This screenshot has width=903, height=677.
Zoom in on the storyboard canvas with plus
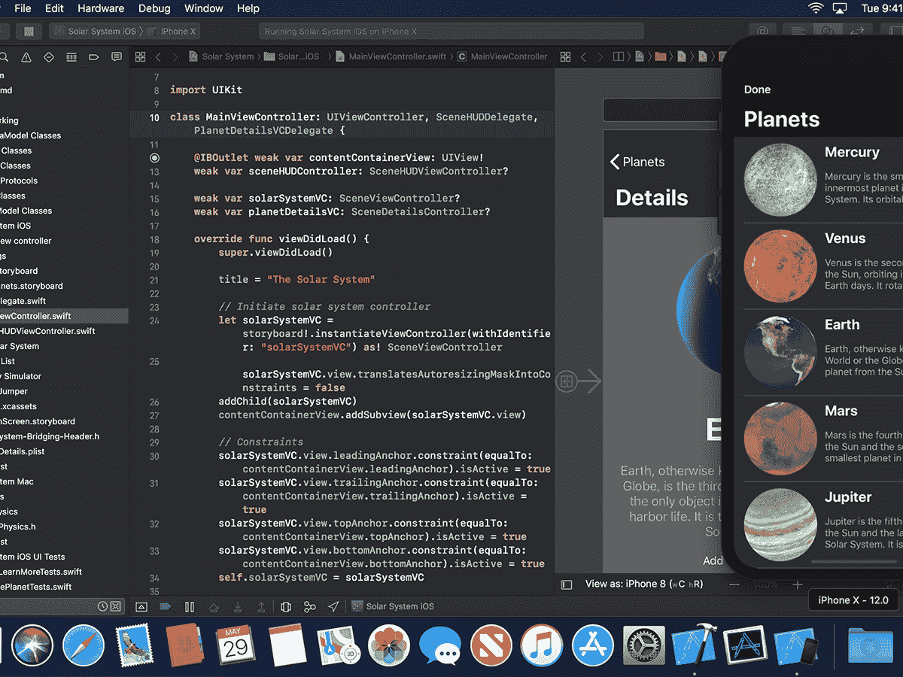coord(798,584)
